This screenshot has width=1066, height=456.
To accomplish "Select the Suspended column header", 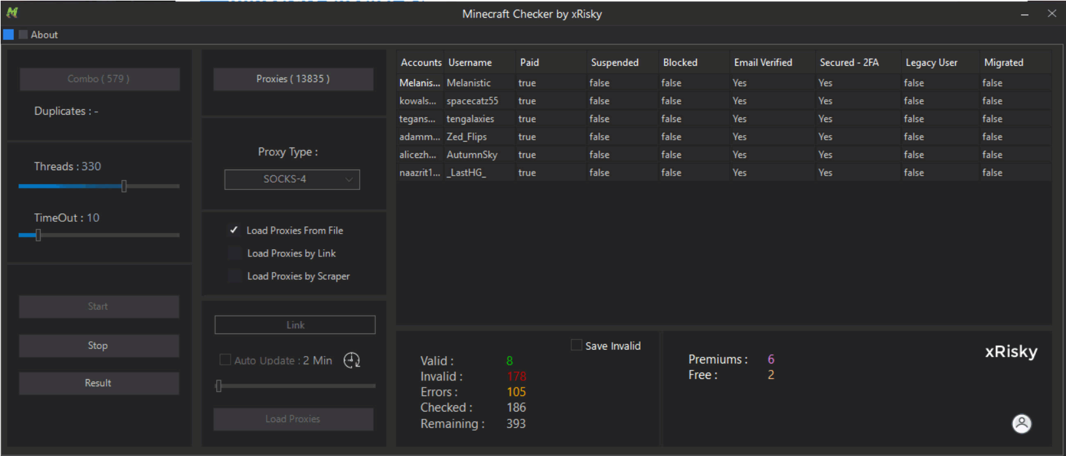I will 622,63.
